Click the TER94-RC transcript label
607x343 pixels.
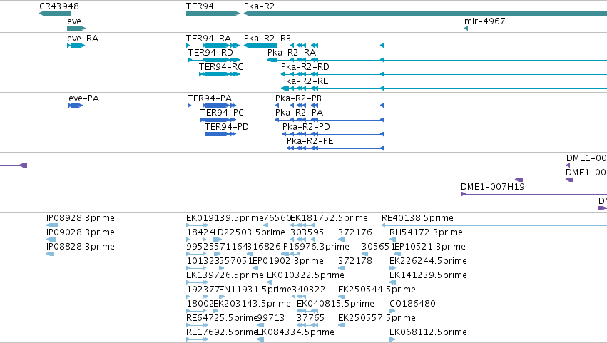[x=221, y=67]
